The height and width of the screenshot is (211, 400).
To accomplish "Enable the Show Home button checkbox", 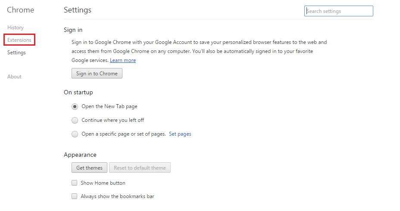I will 75,183.
